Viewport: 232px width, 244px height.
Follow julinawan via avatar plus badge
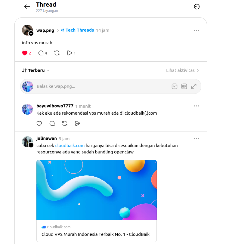[x=31, y=145]
